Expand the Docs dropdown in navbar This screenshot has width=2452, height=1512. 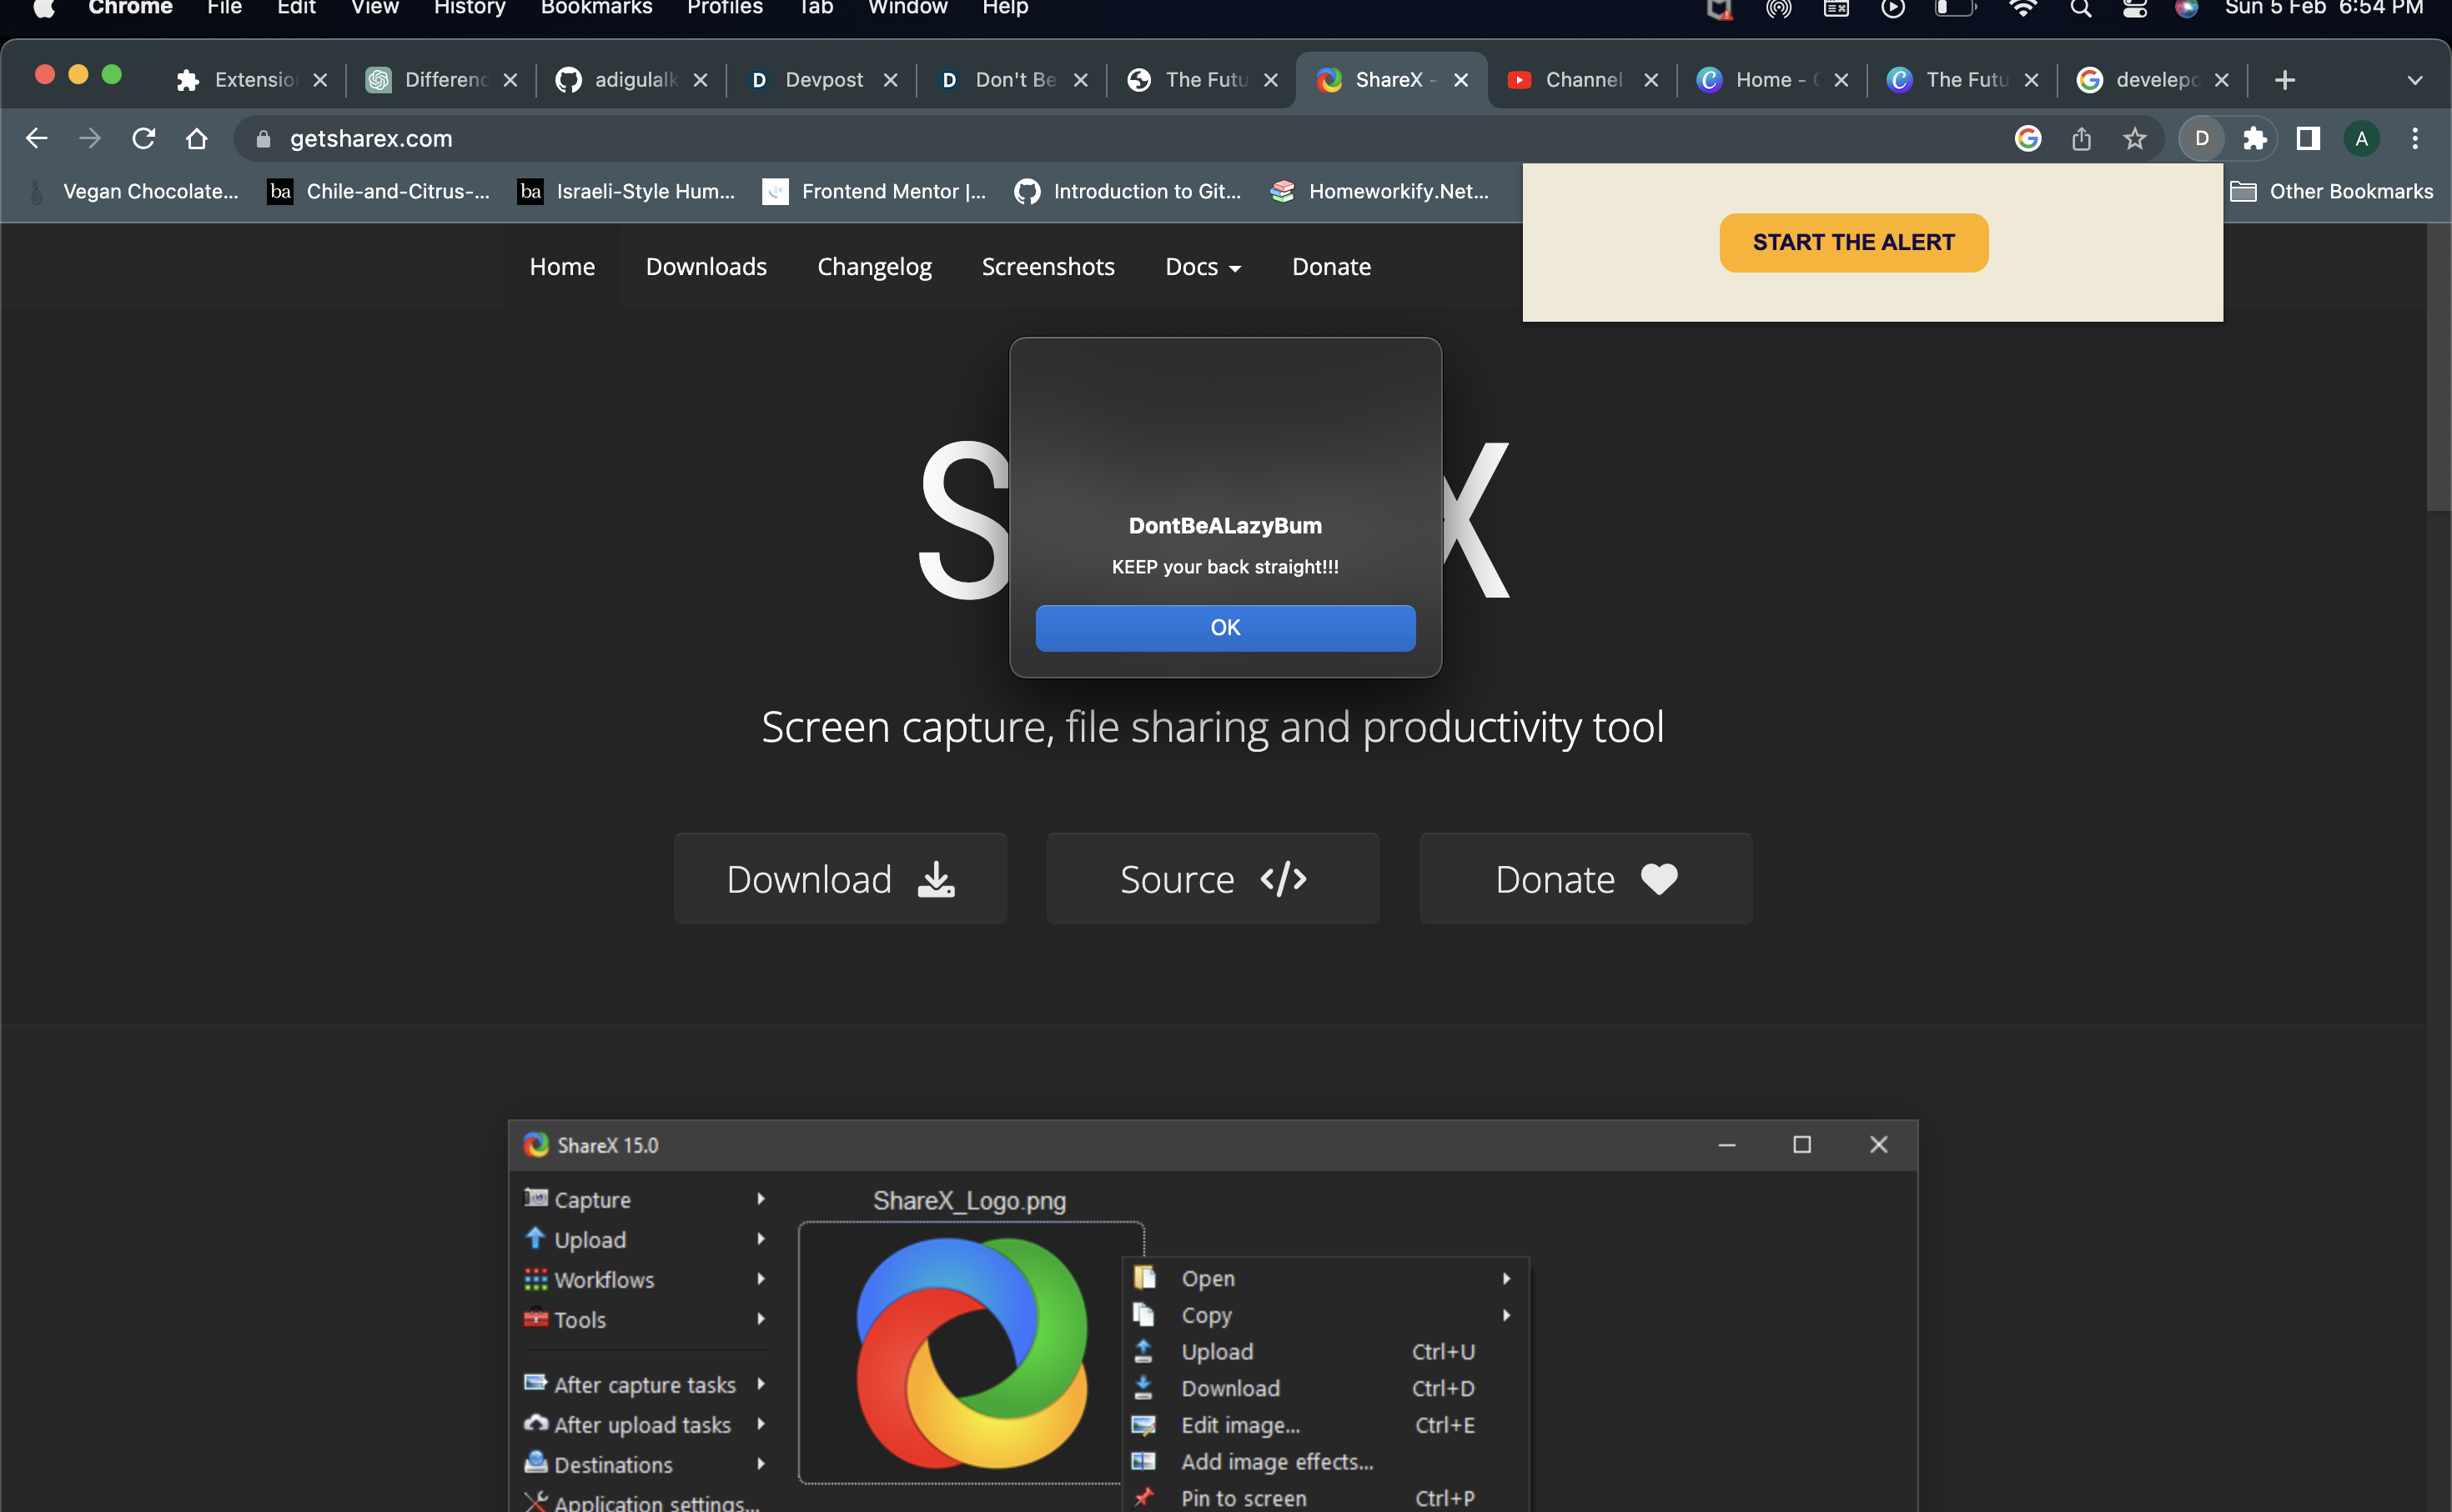(1203, 267)
